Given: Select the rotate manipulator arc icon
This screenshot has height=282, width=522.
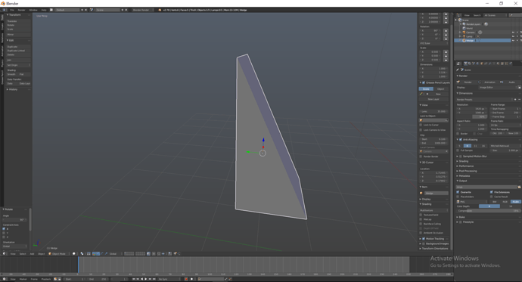Looking at the screenshot, I should [x=102, y=254].
